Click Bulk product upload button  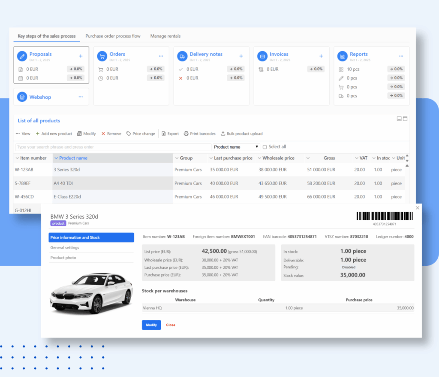[241, 134]
